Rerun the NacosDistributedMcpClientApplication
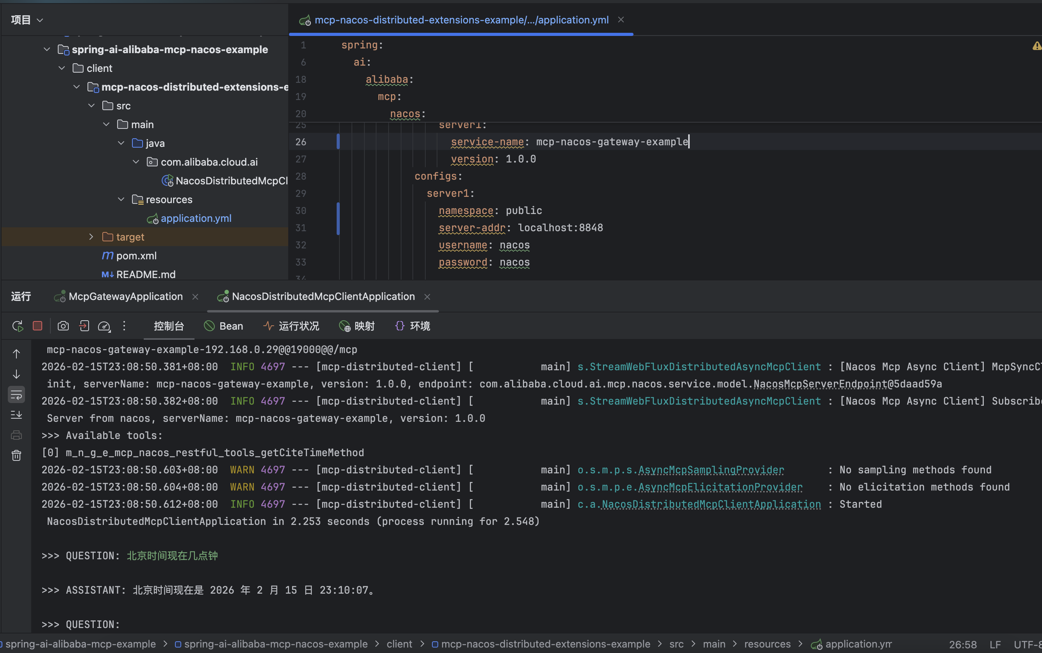 click(x=18, y=326)
